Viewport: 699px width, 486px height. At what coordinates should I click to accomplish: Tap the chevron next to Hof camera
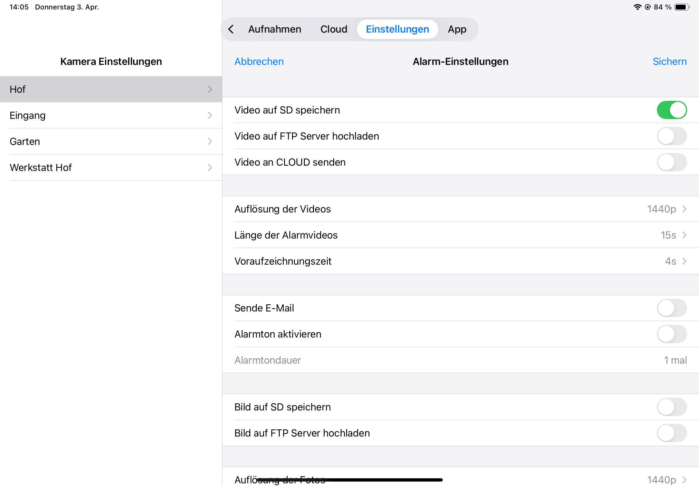pos(210,89)
